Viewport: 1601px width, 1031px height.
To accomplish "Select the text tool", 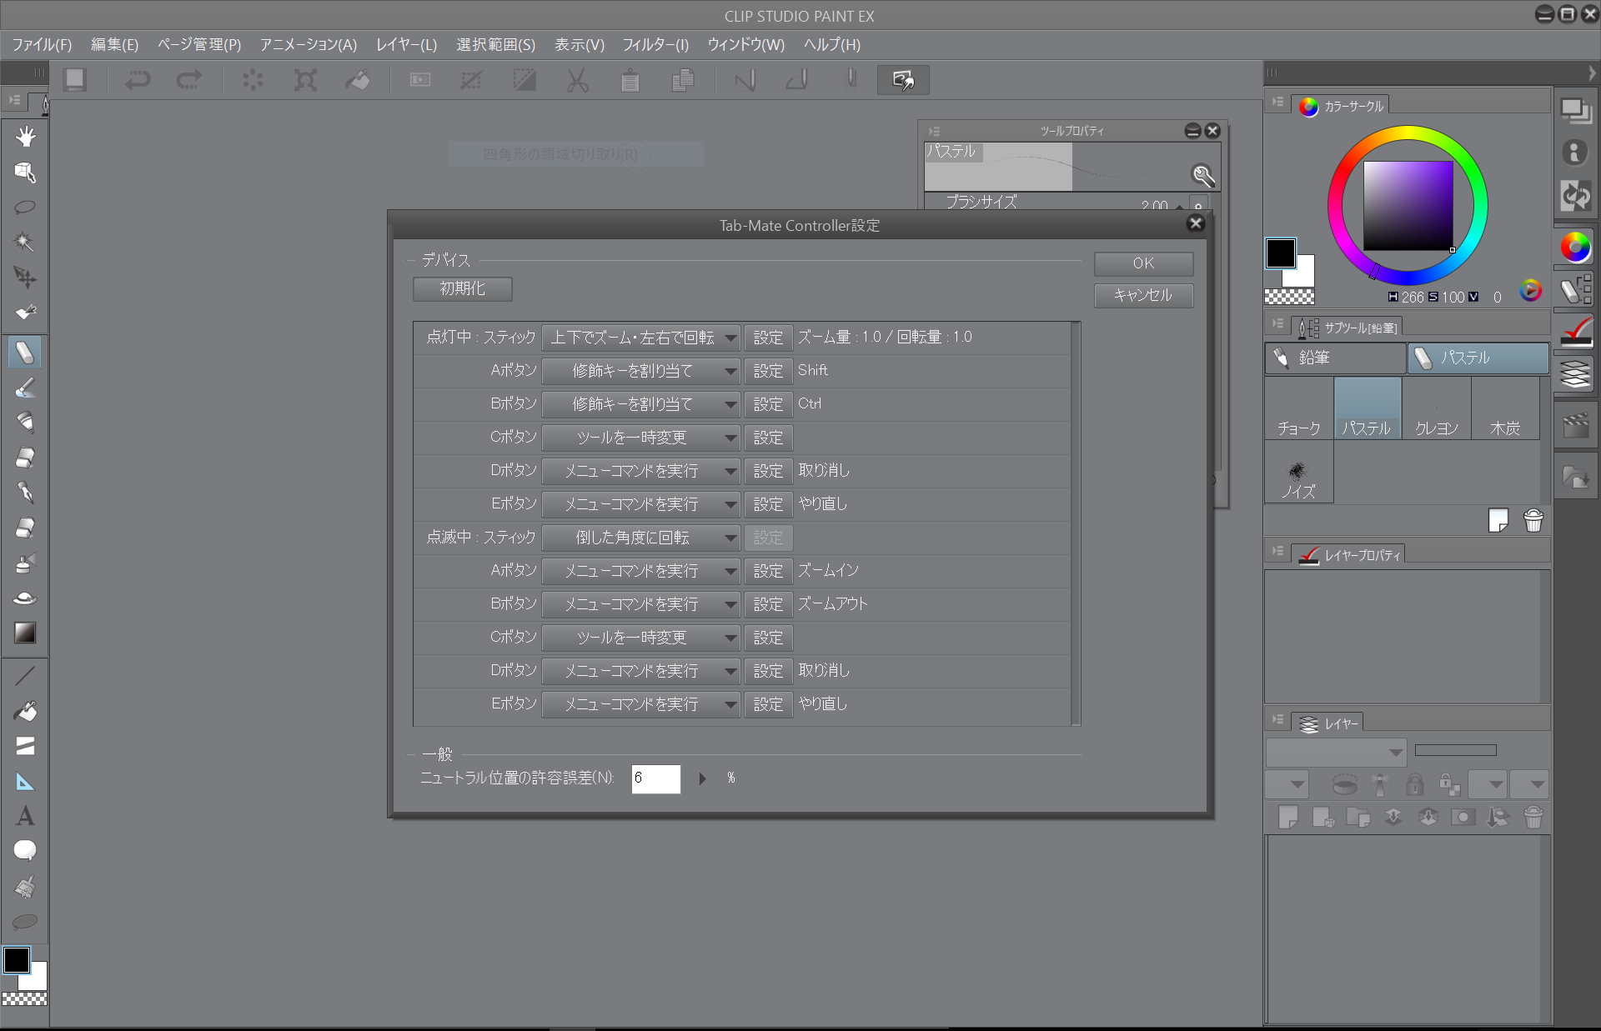I will [x=25, y=816].
